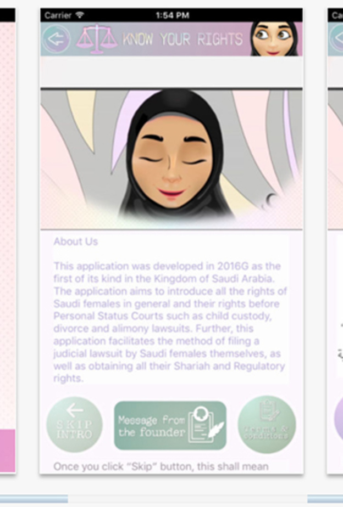
Task: Select the Skip Intro round button
Action: tap(75, 425)
